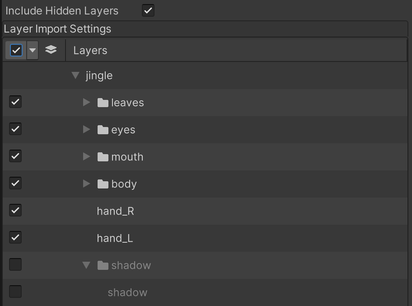Screen dimensions: 412x306
Task: Uncheck the hand_R layer import checkbox
Action: click(x=15, y=211)
